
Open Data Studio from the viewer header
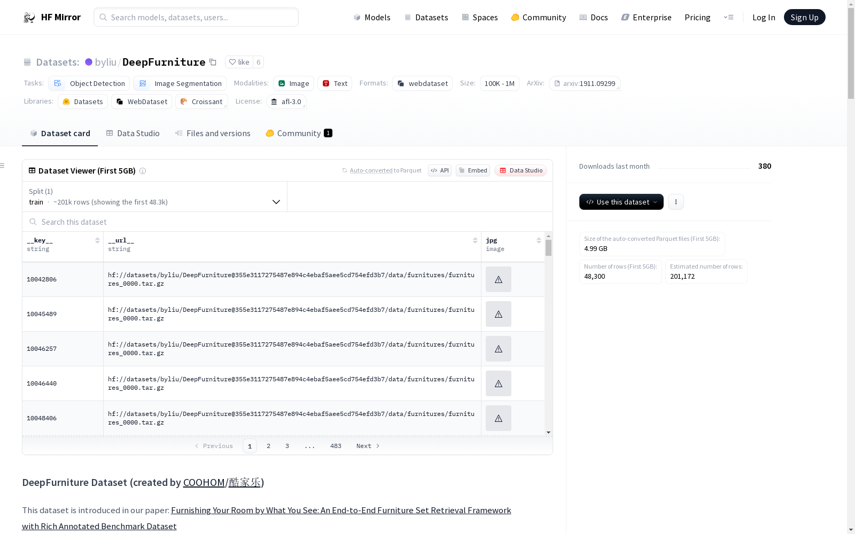[521, 170]
